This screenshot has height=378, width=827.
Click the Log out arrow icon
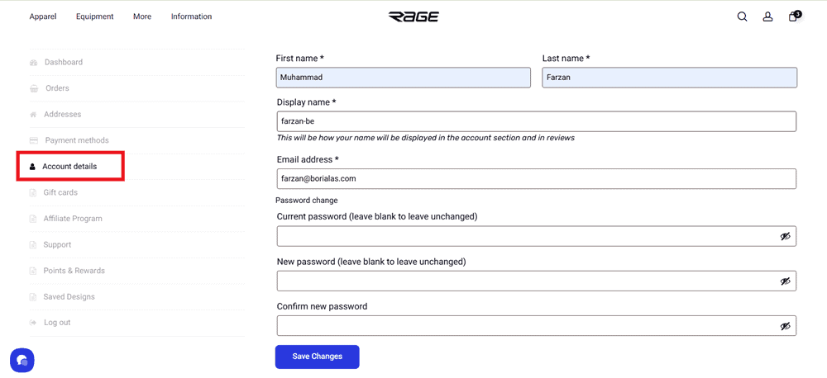pos(33,323)
